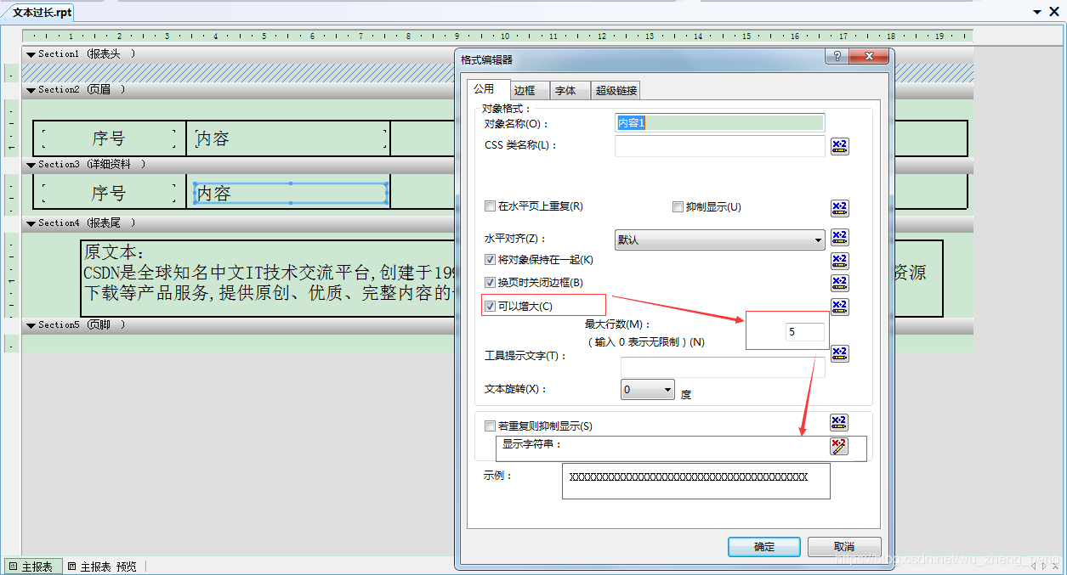The width and height of the screenshot is (1067, 575).
Task: Open formula button for keep object together
Action: pyautogui.click(x=839, y=261)
